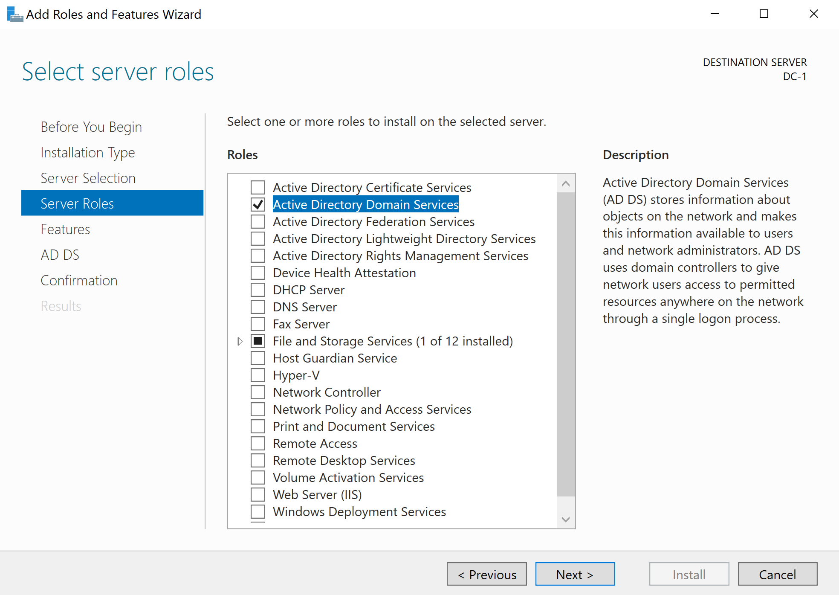
Task: Click the roles list scrollbar thumb
Action: click(x=566, y=345)
